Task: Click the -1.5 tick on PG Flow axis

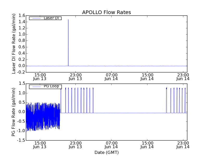Action: coord(21,140)
